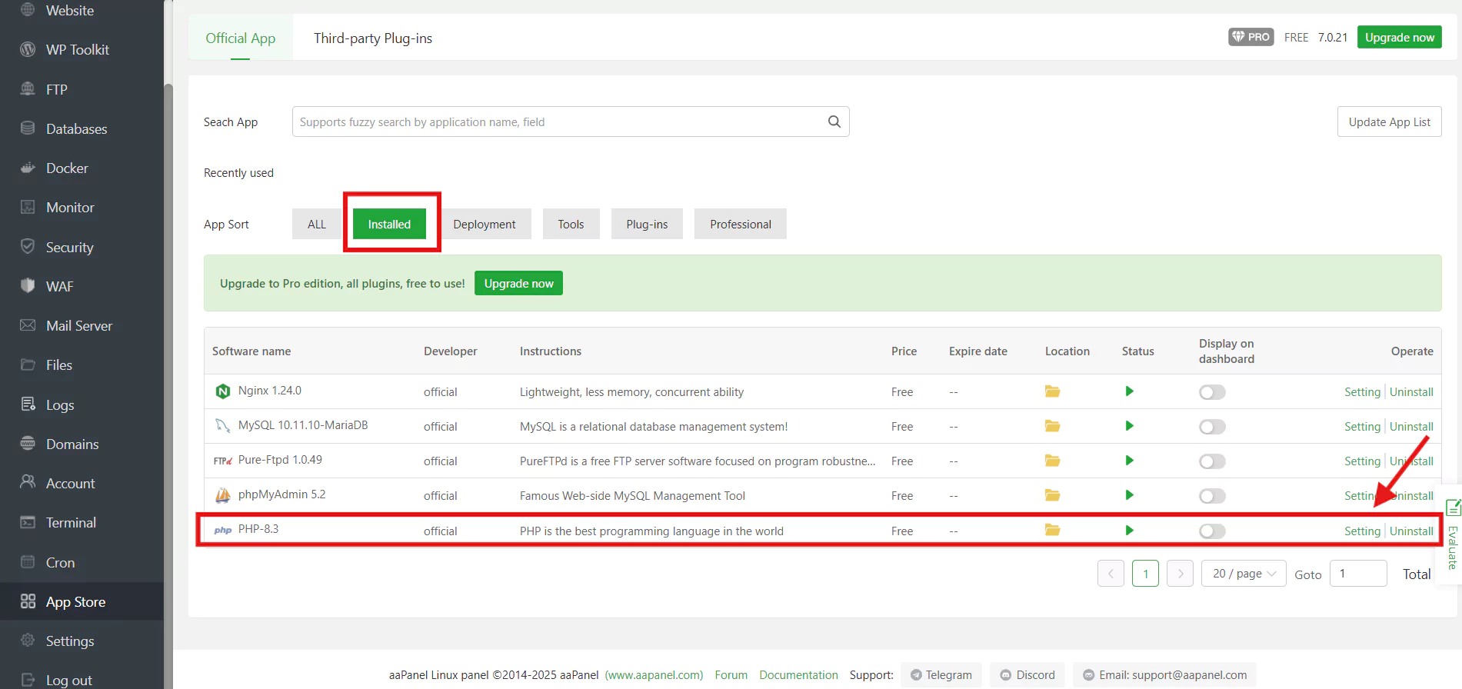Select the ALL app sort filter
The image size is (1462, 689).
317,224
